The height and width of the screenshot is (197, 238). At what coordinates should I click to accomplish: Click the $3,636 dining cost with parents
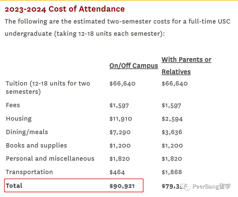pyautogui.click(x=172, y=132)
